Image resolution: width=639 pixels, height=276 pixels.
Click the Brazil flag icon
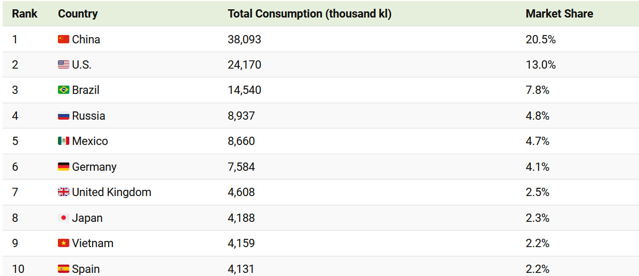[x=63, y=90]
